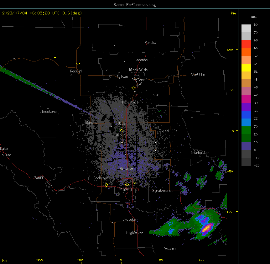Click the asterisk marker above Limestone label
Viewport: 270px width, 264px height.
48,108
